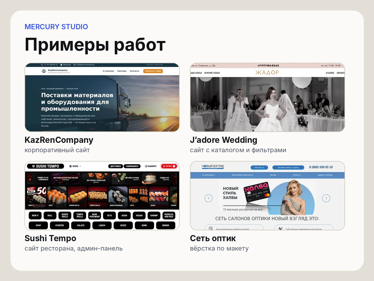Select the BAKED ROLLS category button

pyautogui.click(x=65, y=215)
